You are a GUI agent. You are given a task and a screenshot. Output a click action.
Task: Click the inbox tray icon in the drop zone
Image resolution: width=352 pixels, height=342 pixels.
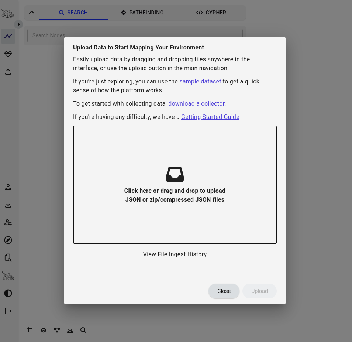coord(175,174)
